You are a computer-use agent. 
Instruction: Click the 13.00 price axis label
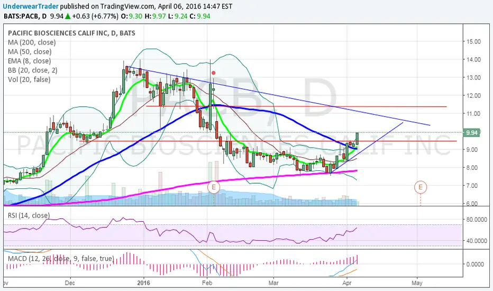tap(473, 78)
